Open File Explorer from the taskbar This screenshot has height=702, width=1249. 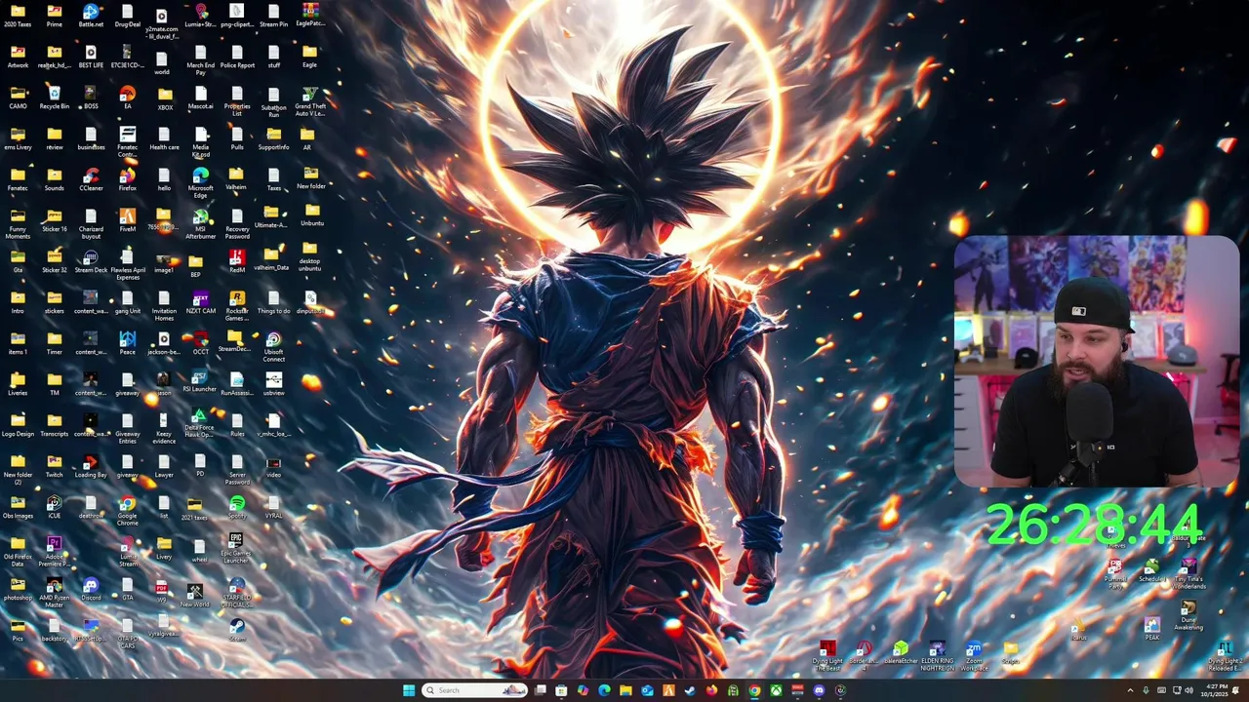[625, 690]
